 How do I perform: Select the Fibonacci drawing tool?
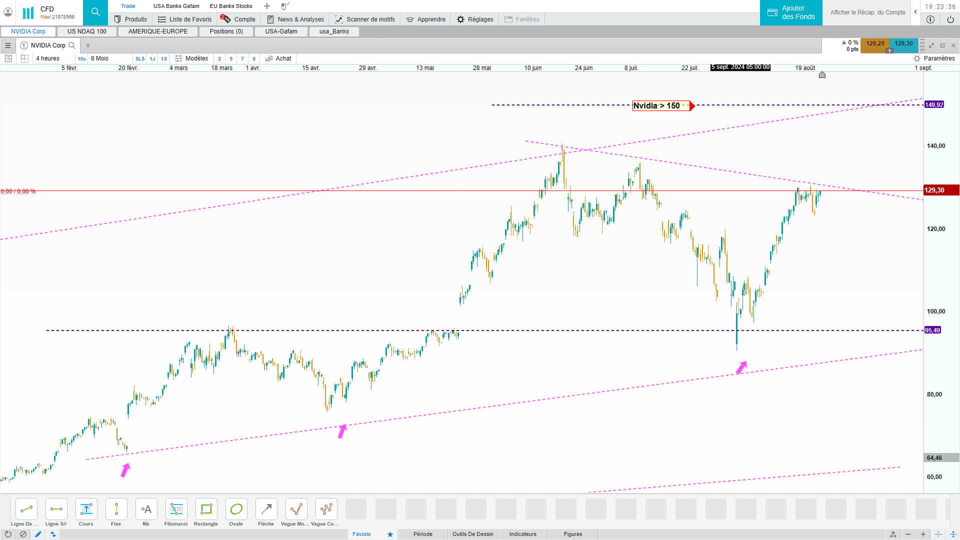point(176,509)
